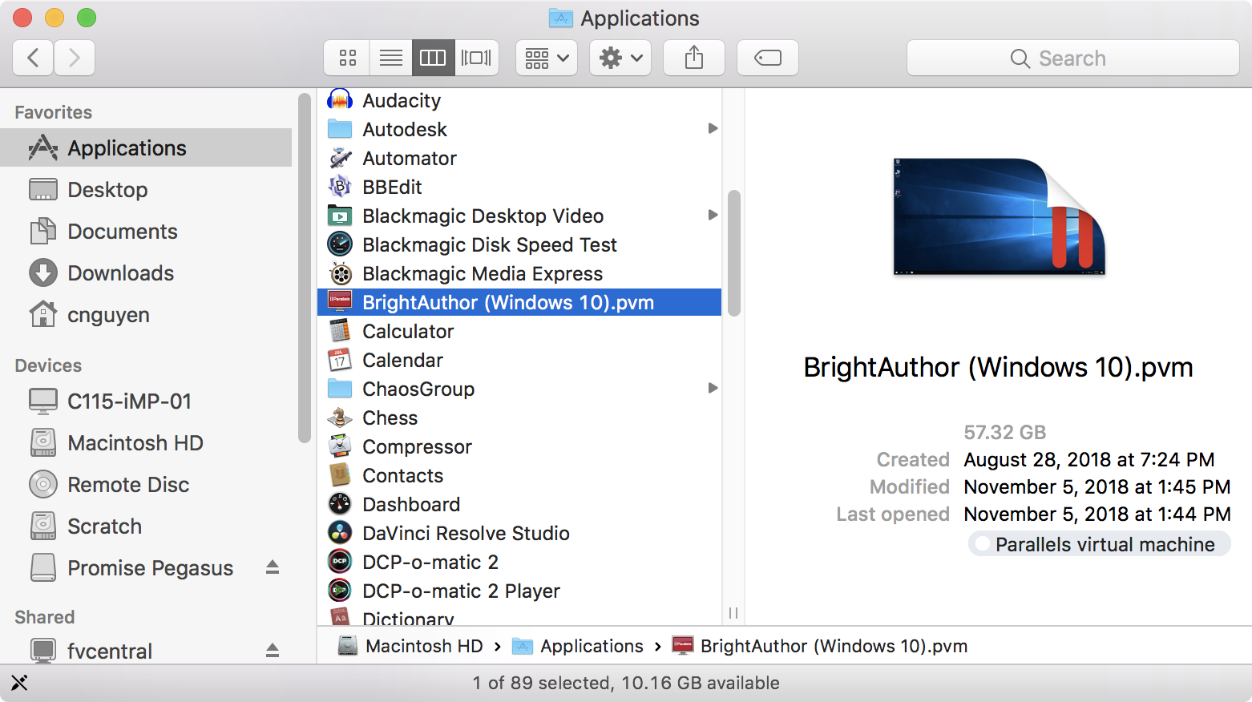Screen dimensions: 1252x702
Task: Switch to list view mode
Action: click(390, 57)
